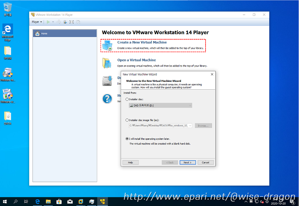Cancel the New Virtual Machine Wizard

click(206, 163)
